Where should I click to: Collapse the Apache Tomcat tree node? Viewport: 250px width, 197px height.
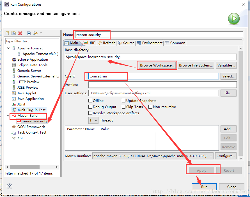pos(8,48)
